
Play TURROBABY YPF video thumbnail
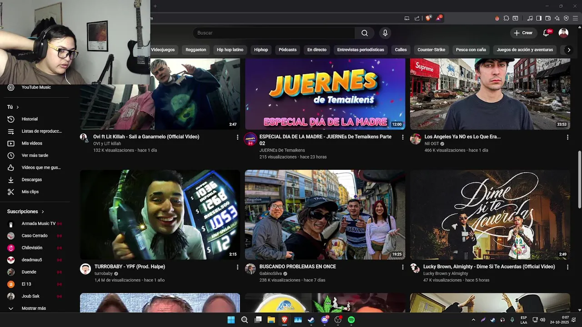click(x=160, y=215)
